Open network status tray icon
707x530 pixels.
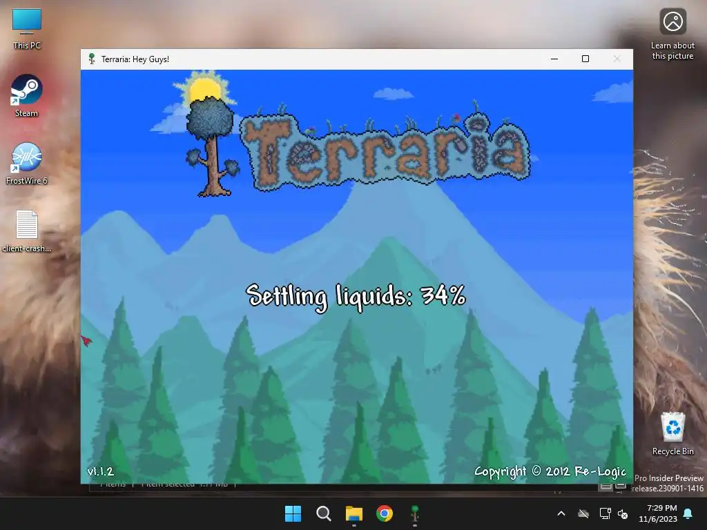click(605, 513)
